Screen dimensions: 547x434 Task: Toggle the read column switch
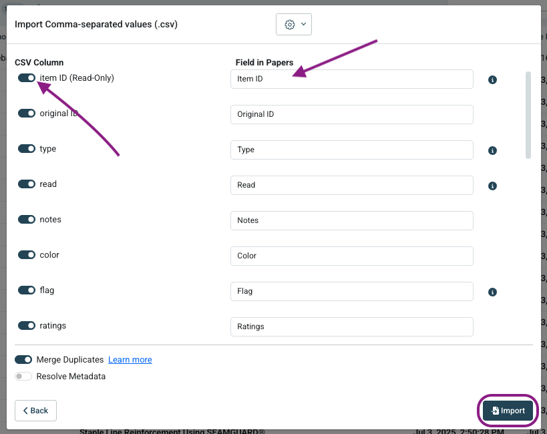[x=27, y=184]
